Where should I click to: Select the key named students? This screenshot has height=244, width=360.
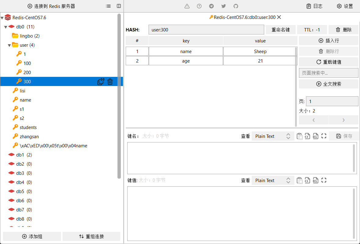click(28, 127)
